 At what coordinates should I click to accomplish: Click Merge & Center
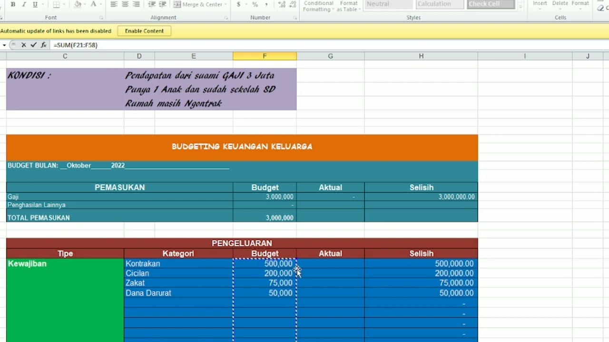(x=197, y=4)
